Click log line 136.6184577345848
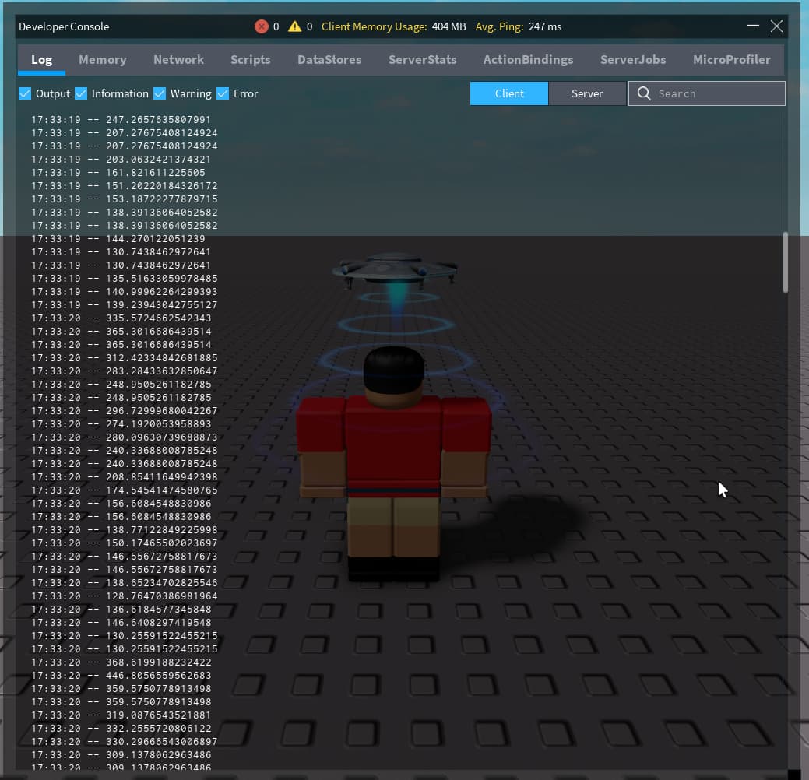Viewport: 809px width, 780px height. (x=121, y=610)
